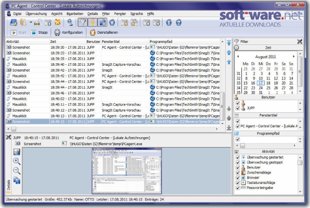
Task: Select August 17 in the calendar
Action: [261, 83]
